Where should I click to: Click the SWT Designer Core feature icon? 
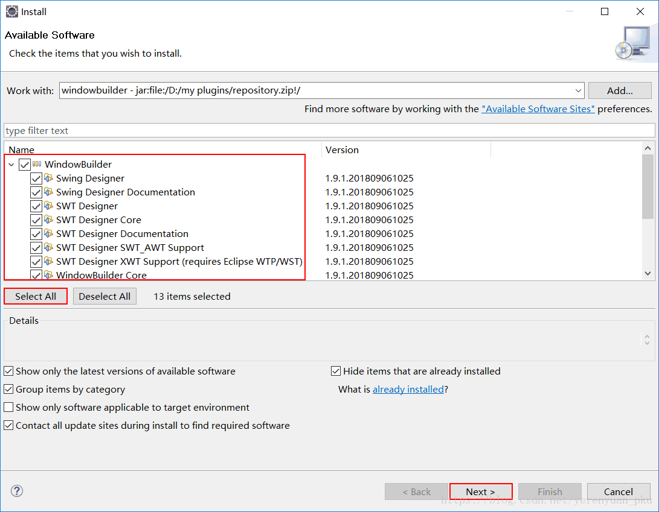point(49,220)
